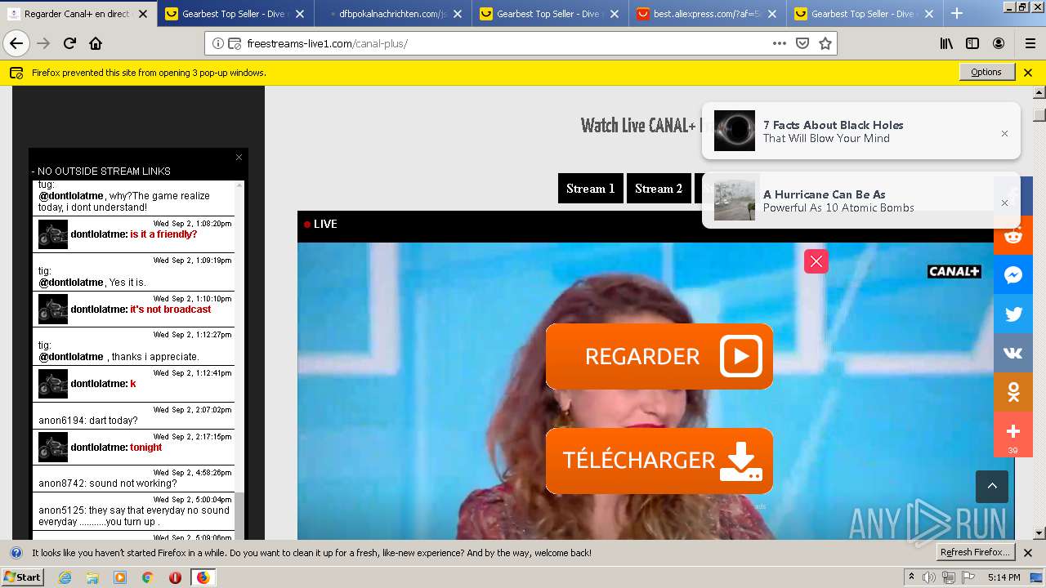Close the aliexpress tab
Viewport: 1046px width, 588px height.
tap(771, 14)
